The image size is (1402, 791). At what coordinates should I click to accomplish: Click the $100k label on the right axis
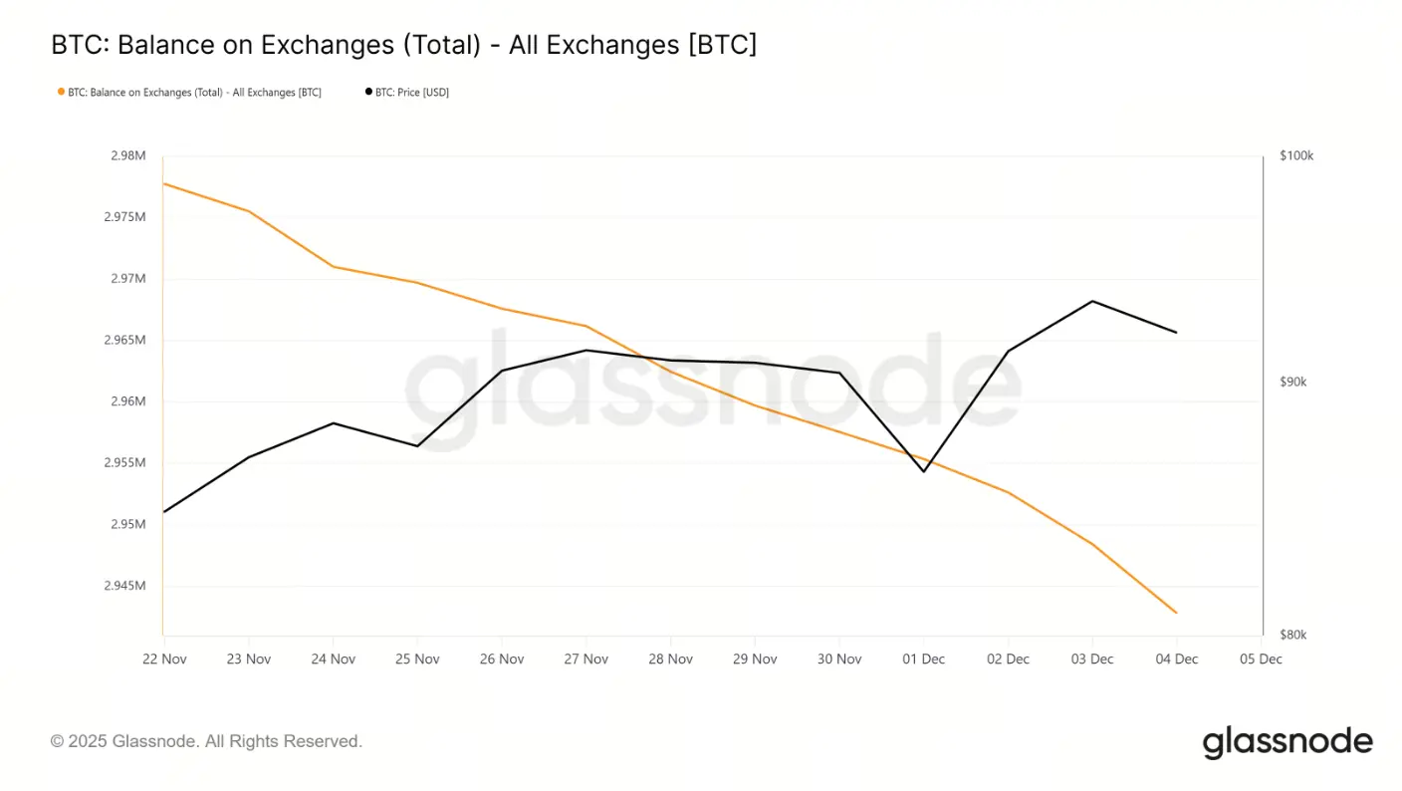1296,156
